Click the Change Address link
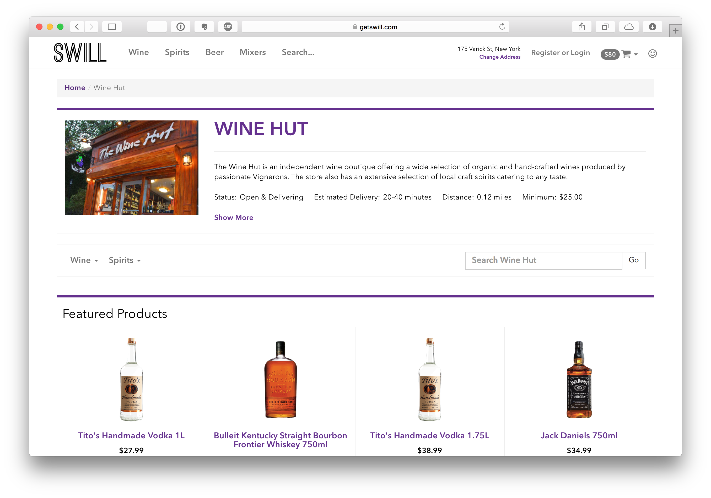Screen dimensions: 711x498 pyautogui.click(x=499, y=57)
